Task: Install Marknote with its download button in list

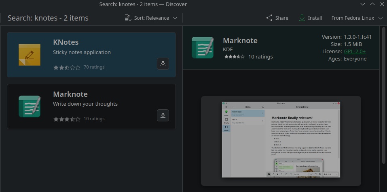Action: point(163,115)
